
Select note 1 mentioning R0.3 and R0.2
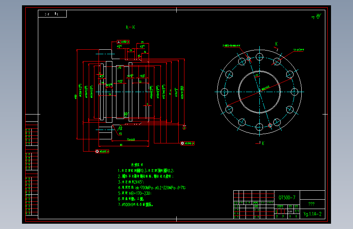146,171
